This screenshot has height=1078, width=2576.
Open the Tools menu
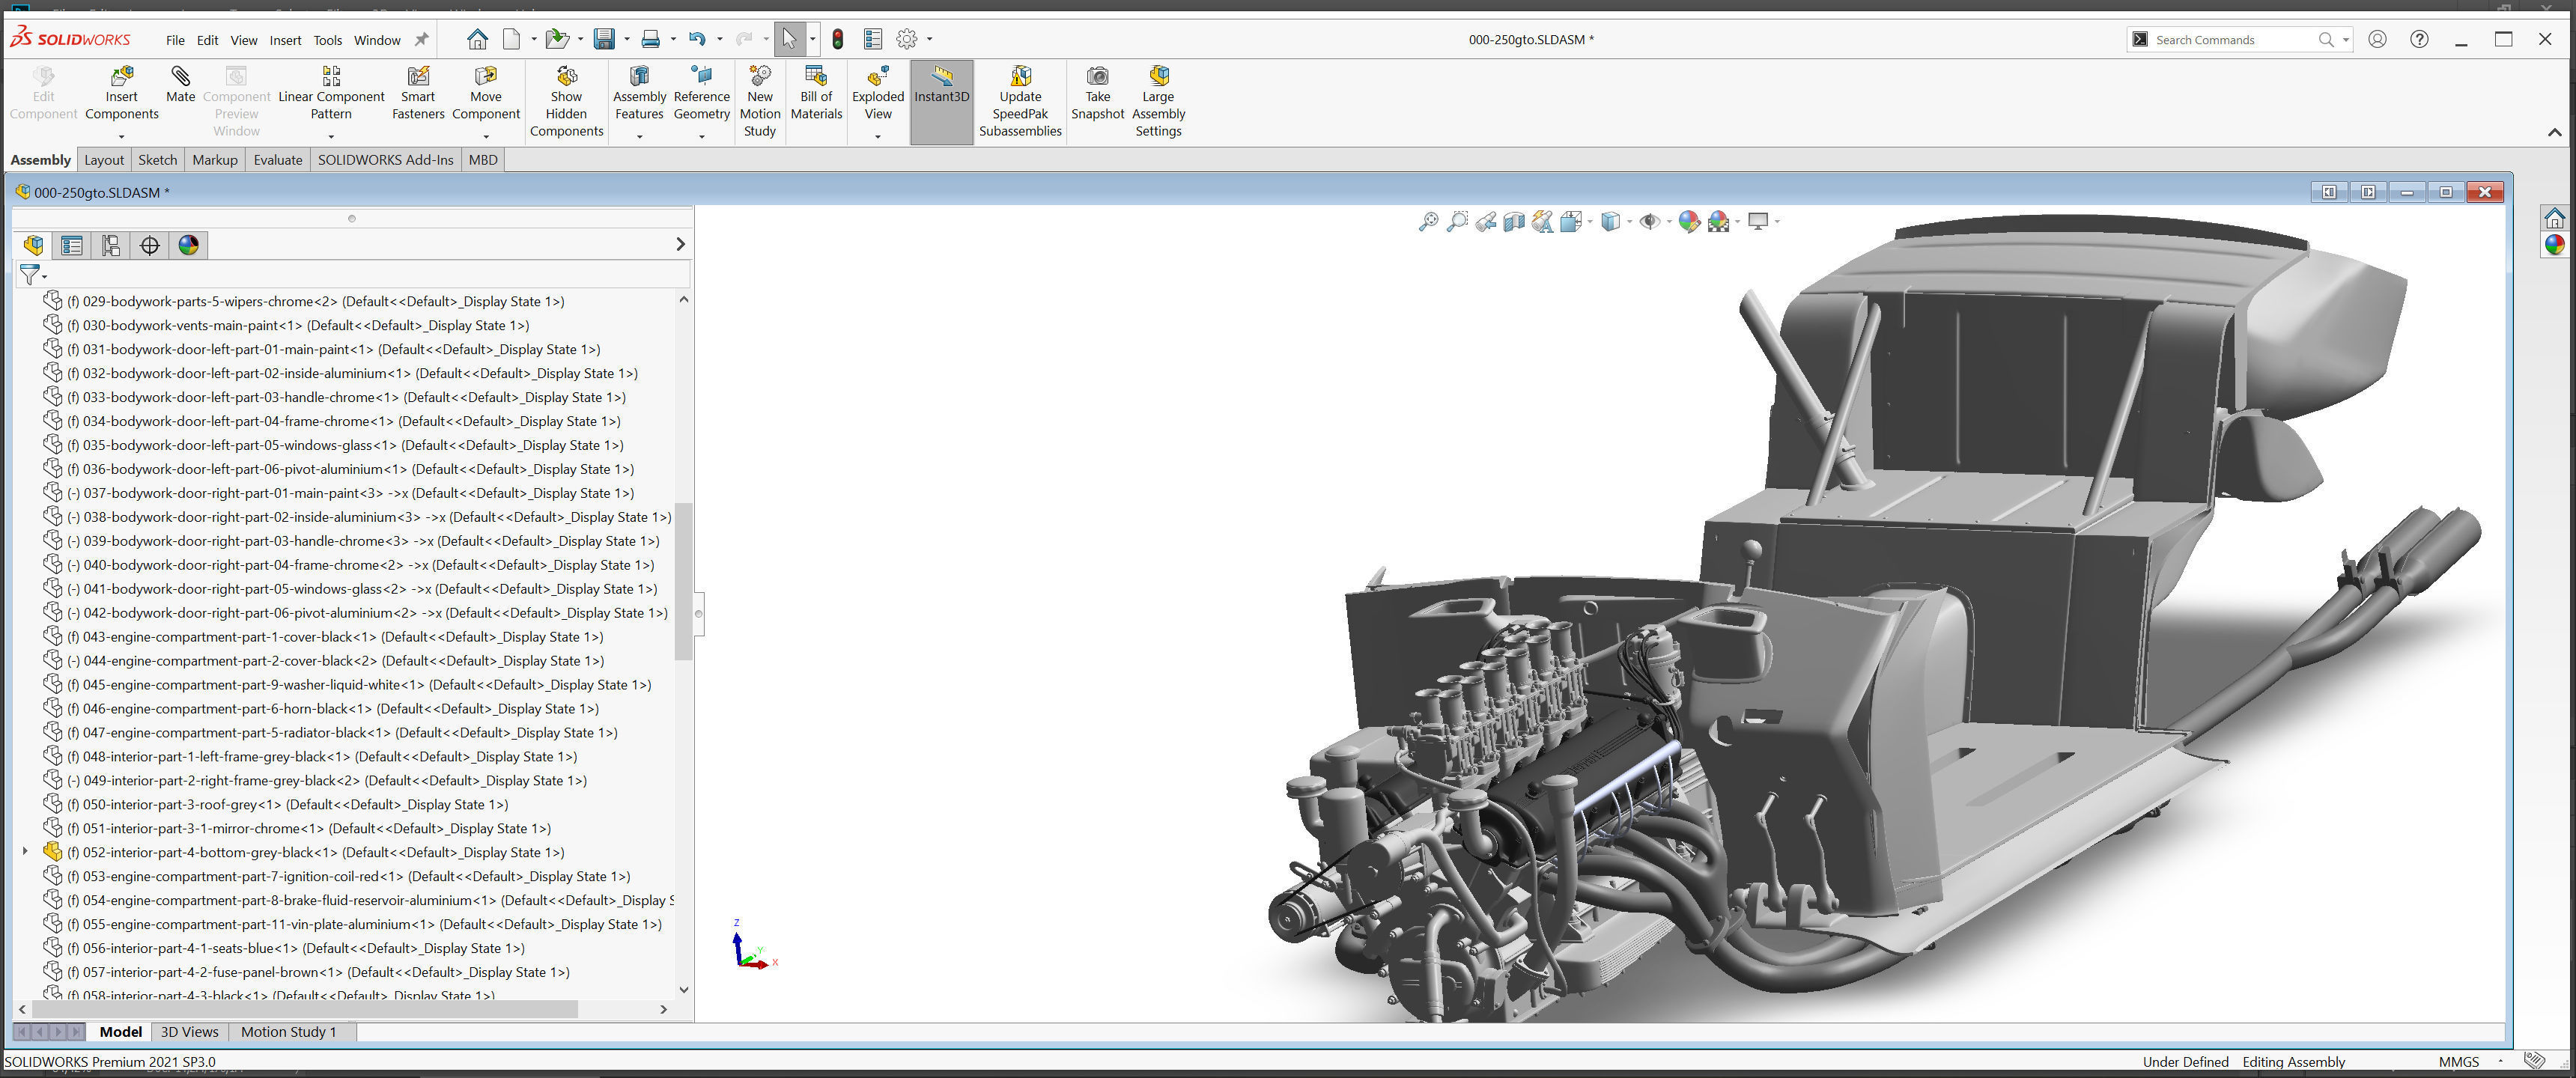(327, 40)
